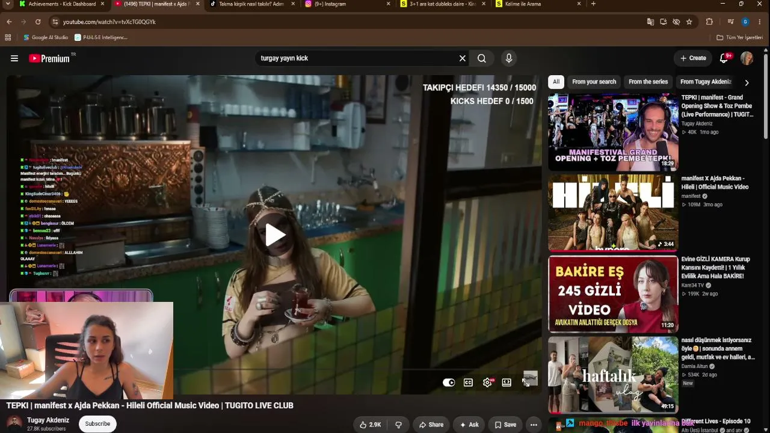View site information icon in address bar
Viewport: 770px width, 433px height.
pos(55,22)
